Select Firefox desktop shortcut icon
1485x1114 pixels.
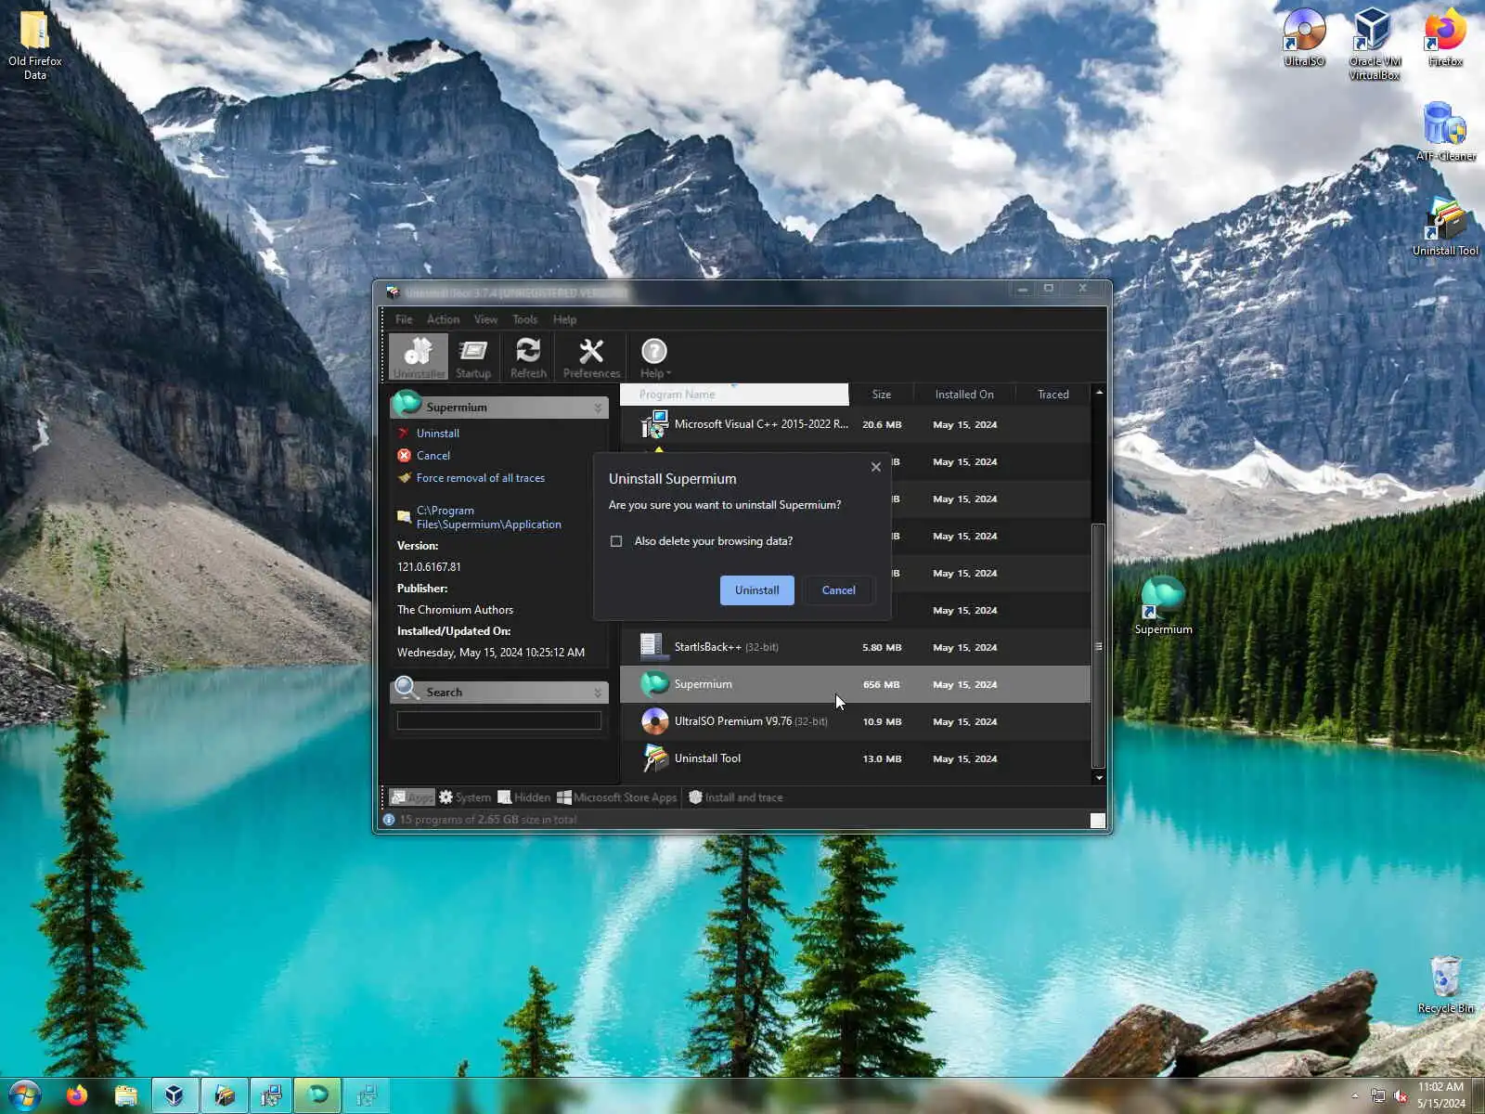1445,38
